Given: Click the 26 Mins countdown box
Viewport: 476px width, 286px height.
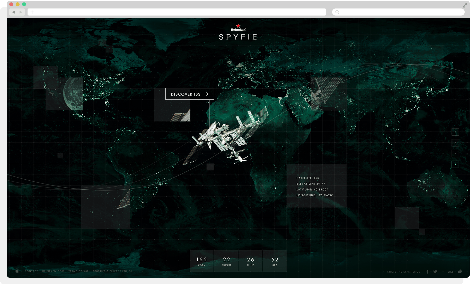Looking at the screenshot, I should point(251,261).
